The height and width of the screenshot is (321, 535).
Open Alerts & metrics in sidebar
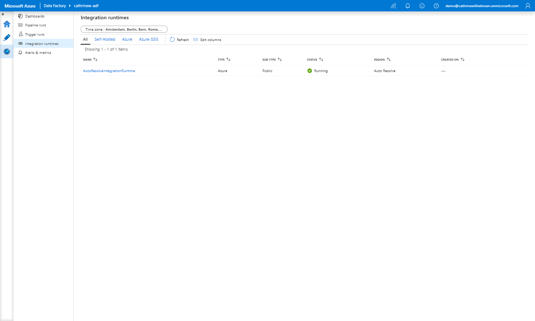point(38,53)
